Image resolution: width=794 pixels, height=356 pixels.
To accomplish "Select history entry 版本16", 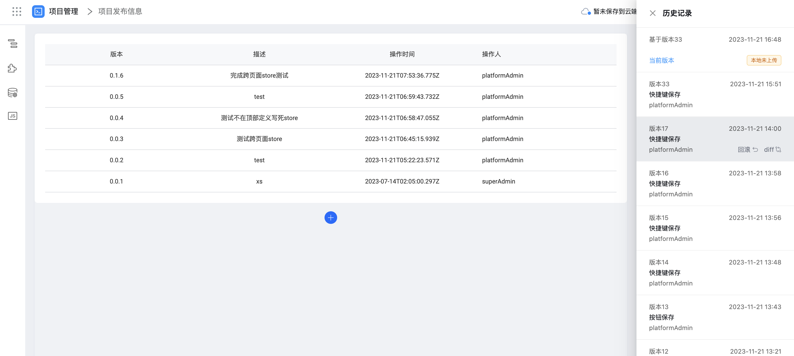I will coord(715,184).
